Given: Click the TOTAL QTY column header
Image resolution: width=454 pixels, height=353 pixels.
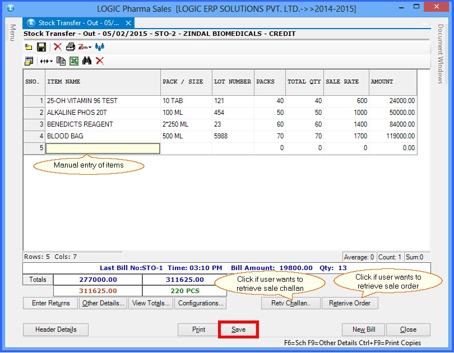Looking at the screenshot, I should coord(304,82).
